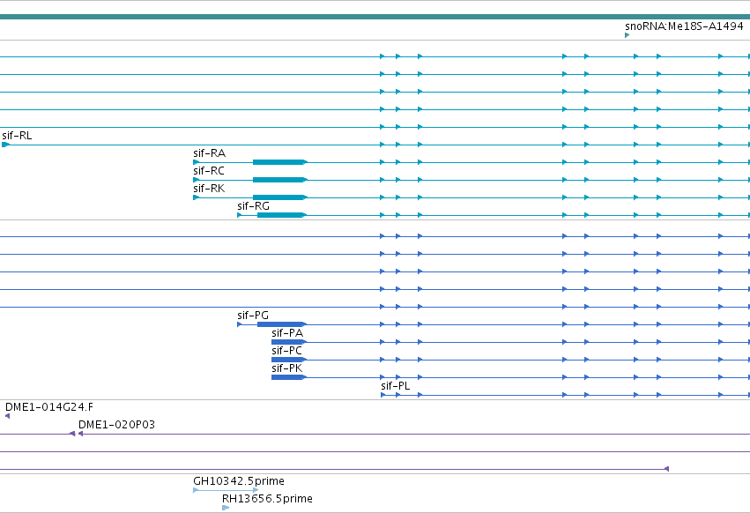Click the snoRNA:Me18S-A1494 gene label

pyautogui.click(x=684, y=26)
